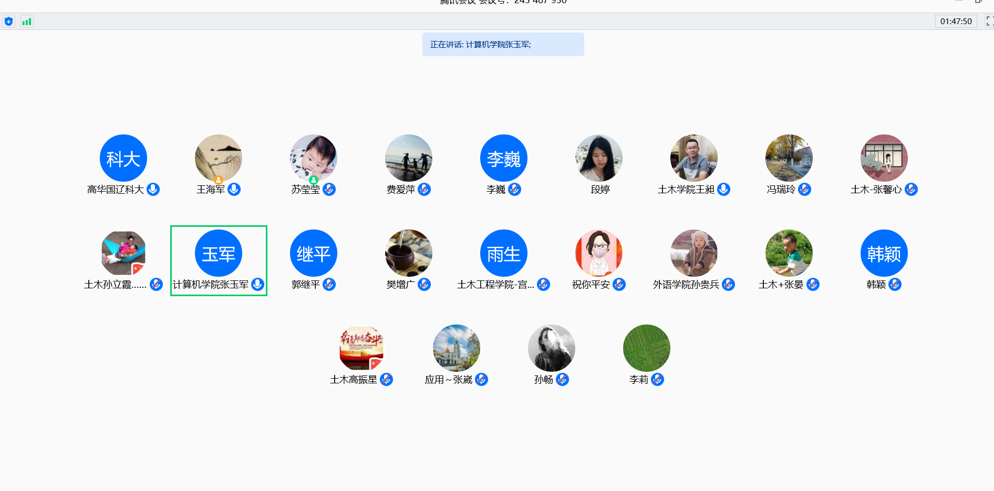This screenshot has width=994, height=491.
Task: Click the 玉军 speaker avatar
Action: [219, 253]
